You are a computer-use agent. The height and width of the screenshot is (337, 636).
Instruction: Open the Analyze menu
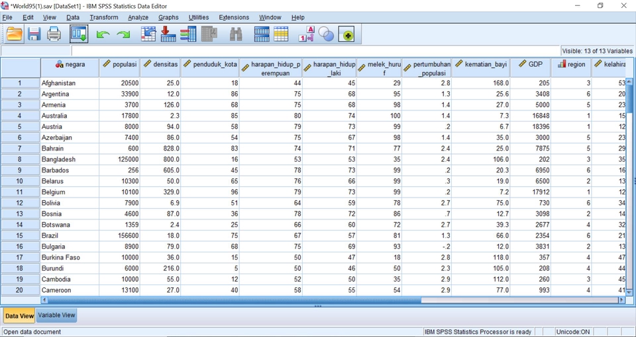(138, 17)
